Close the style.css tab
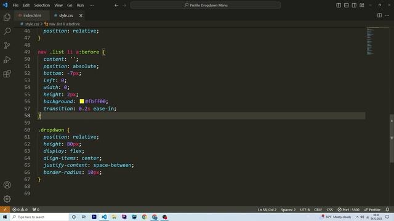This screenshot has width=394, height=221. 81,15
